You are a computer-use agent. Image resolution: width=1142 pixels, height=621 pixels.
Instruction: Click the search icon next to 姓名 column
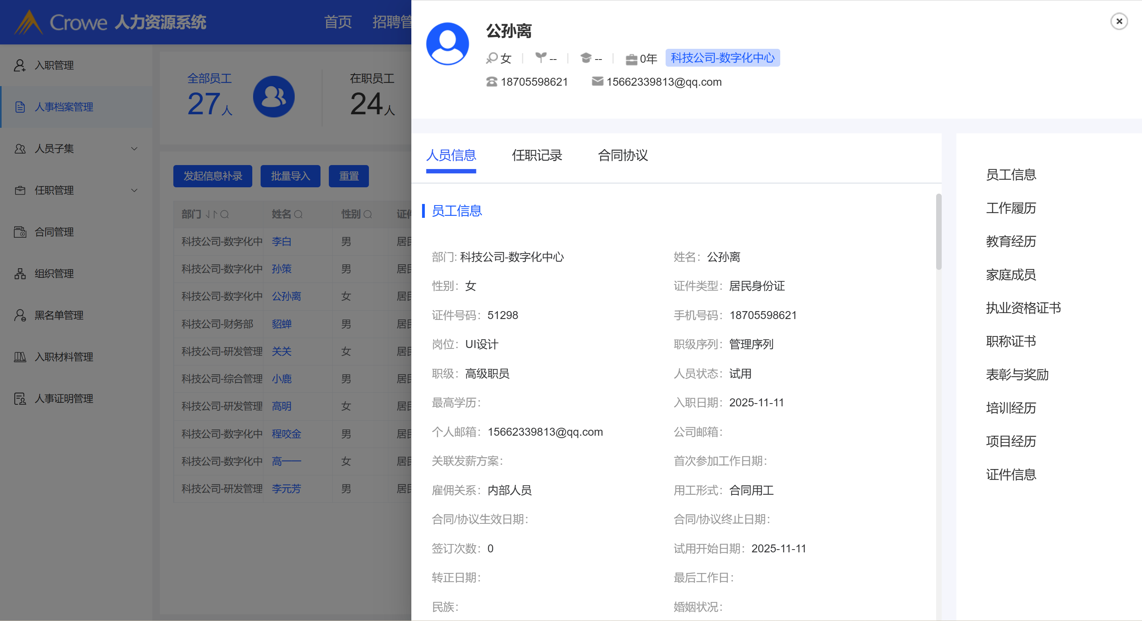click(x=298, y=215)
